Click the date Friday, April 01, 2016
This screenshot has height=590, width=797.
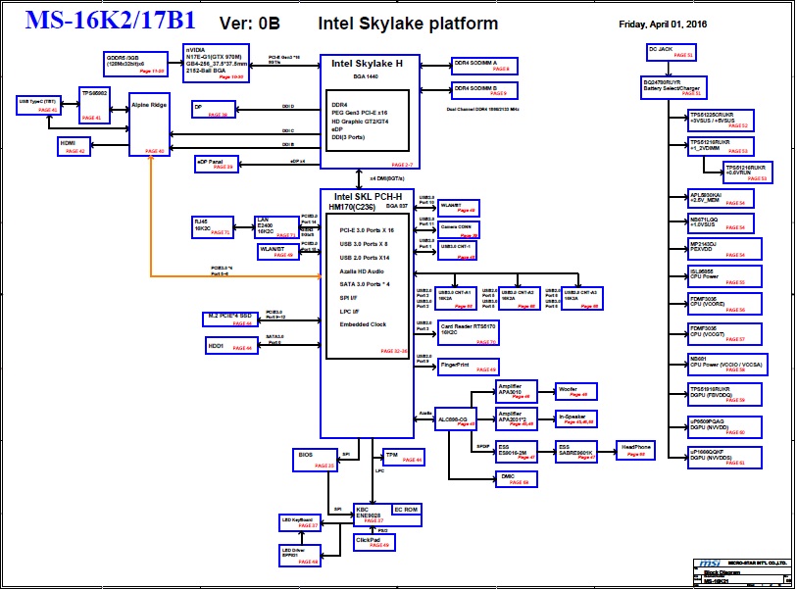click(663, 24)
